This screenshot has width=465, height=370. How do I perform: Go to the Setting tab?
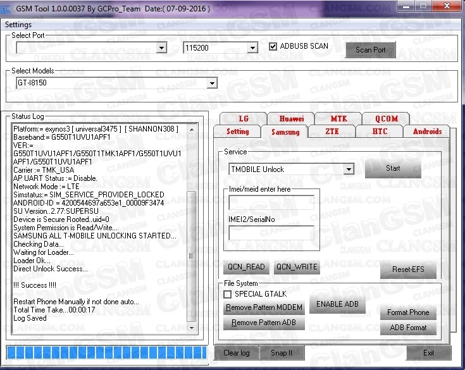point(237,132)
